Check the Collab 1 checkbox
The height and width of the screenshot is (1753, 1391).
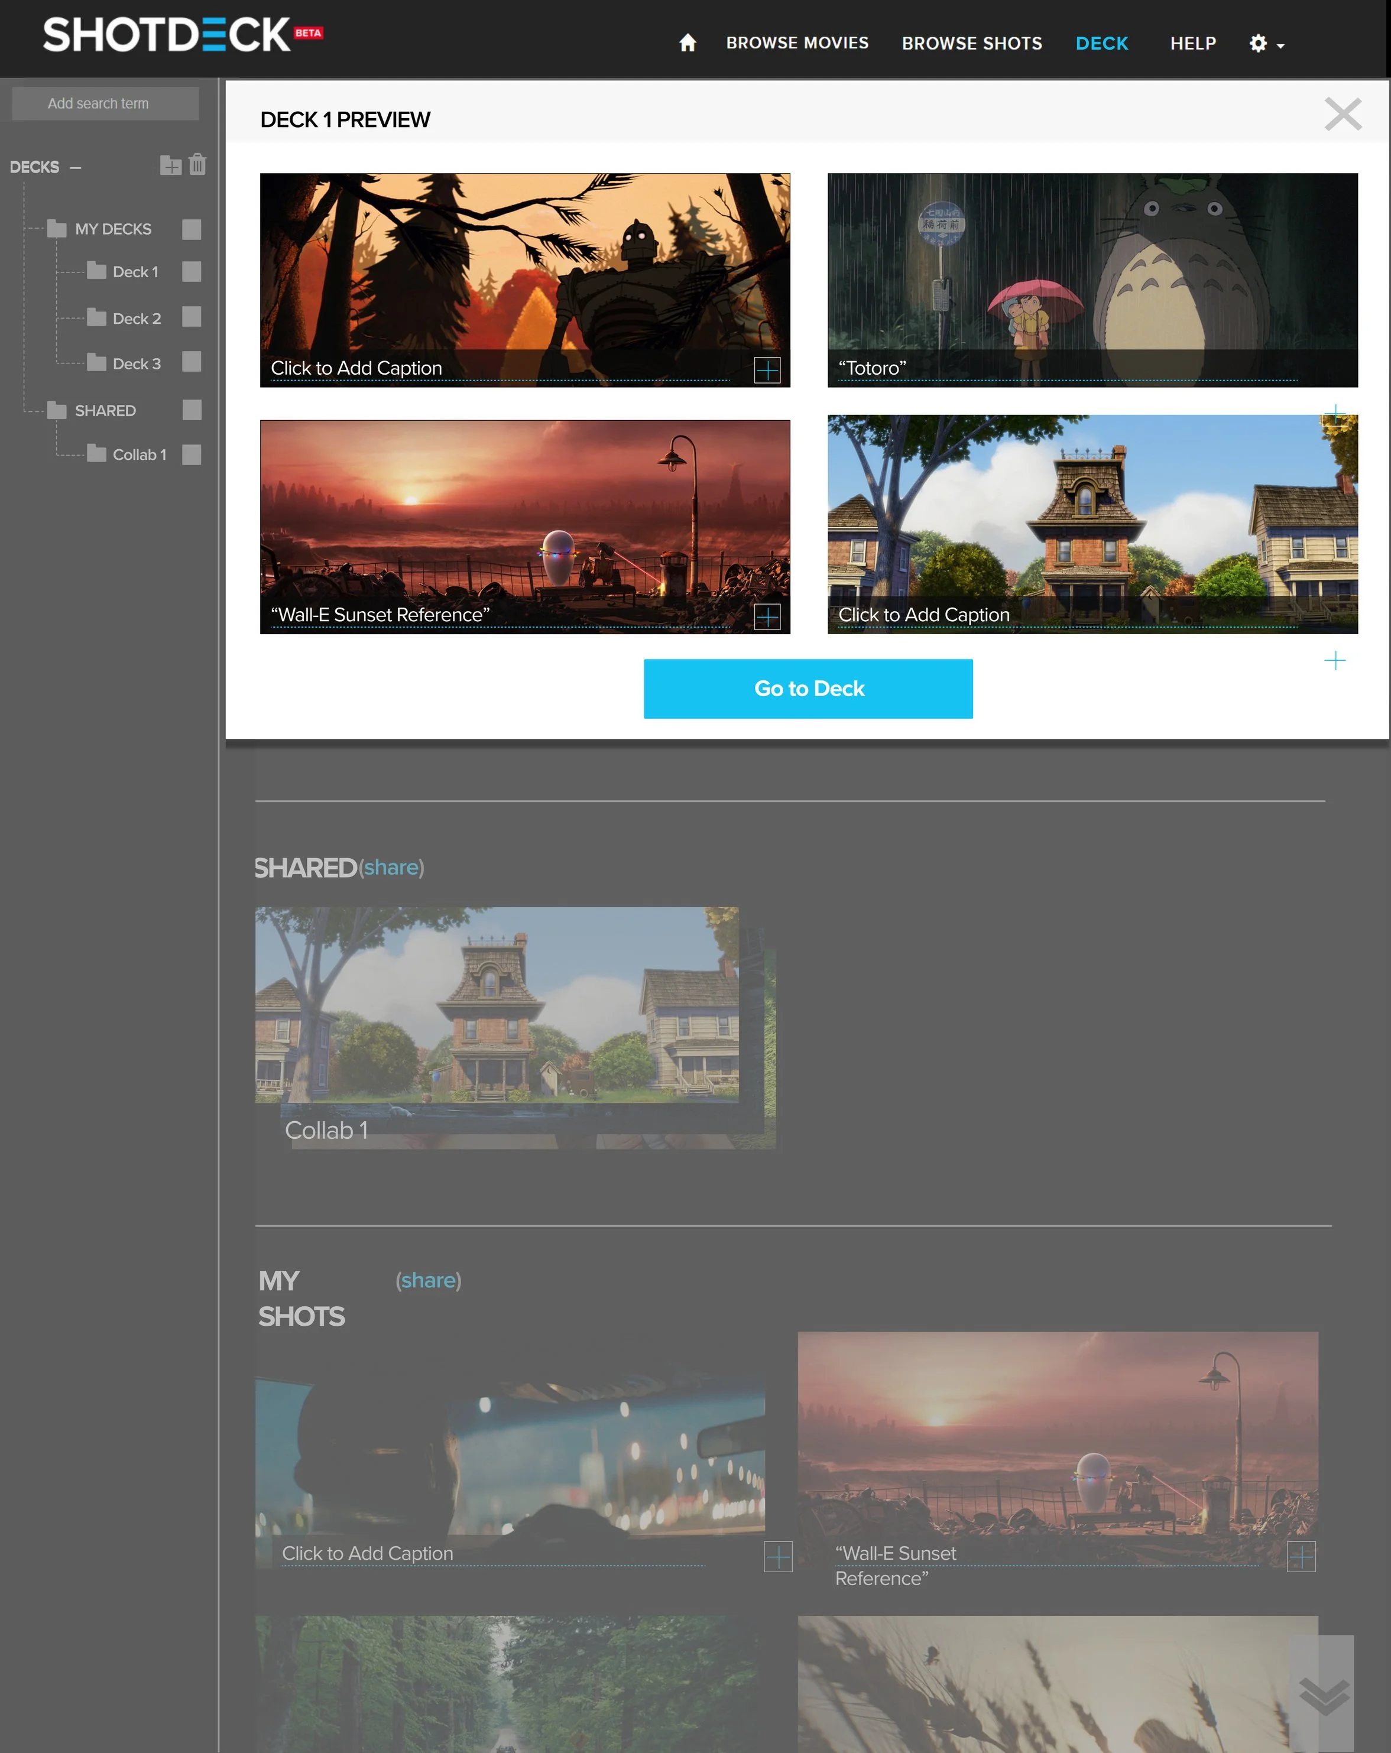click(192, 455)
